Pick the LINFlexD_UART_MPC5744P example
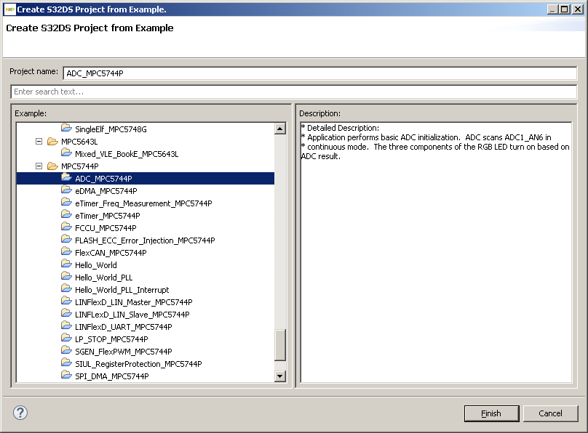The image size is (588, 433). click(x=124, y=327)
